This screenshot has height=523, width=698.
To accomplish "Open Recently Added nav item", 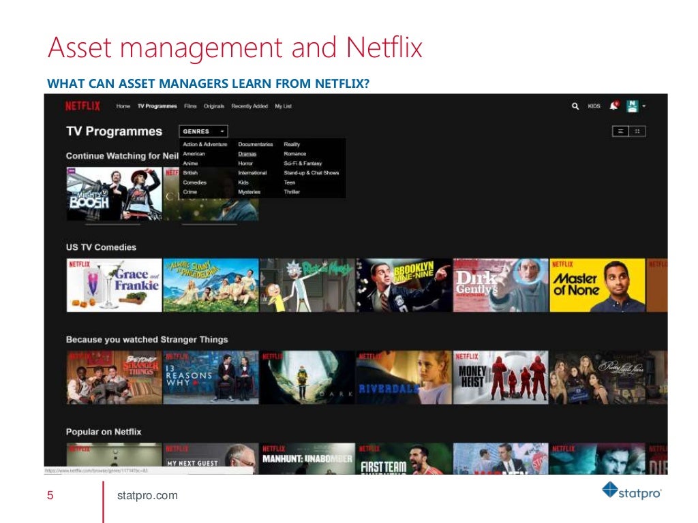I will (249, 106).
